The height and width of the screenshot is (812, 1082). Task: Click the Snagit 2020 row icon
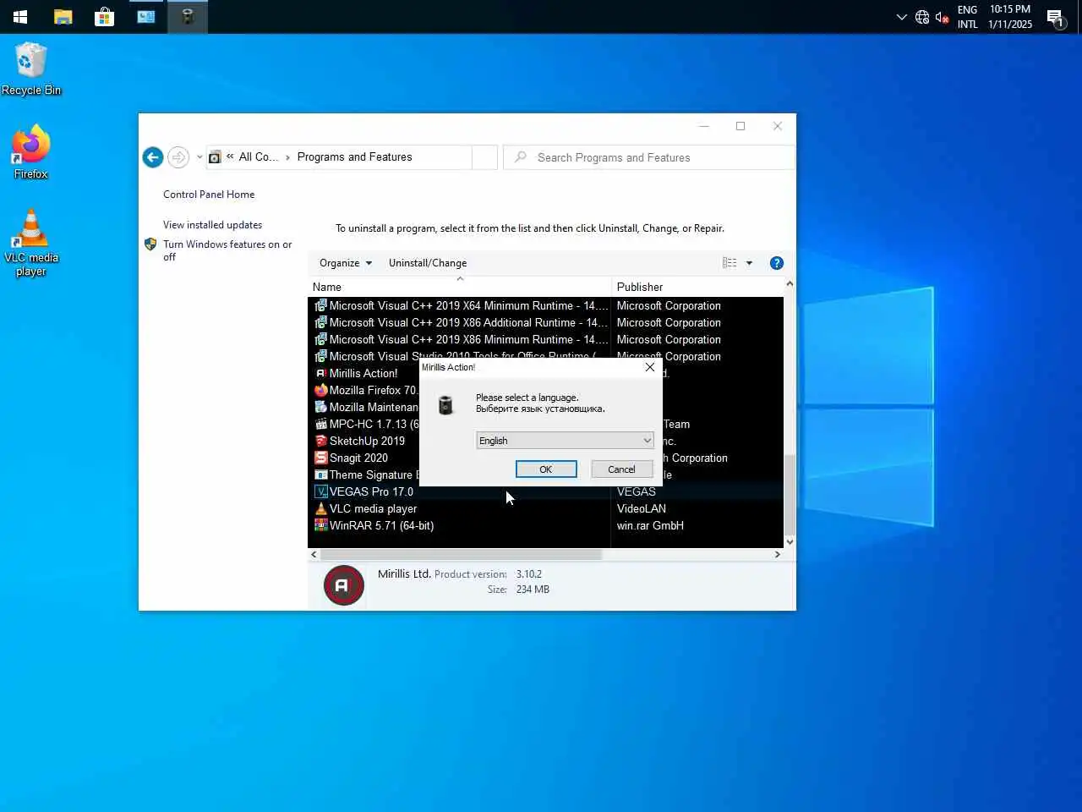click(x=320, y=458)
